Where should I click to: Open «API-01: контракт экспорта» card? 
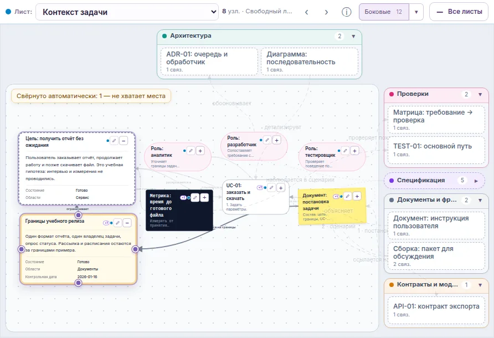[436, 310]
